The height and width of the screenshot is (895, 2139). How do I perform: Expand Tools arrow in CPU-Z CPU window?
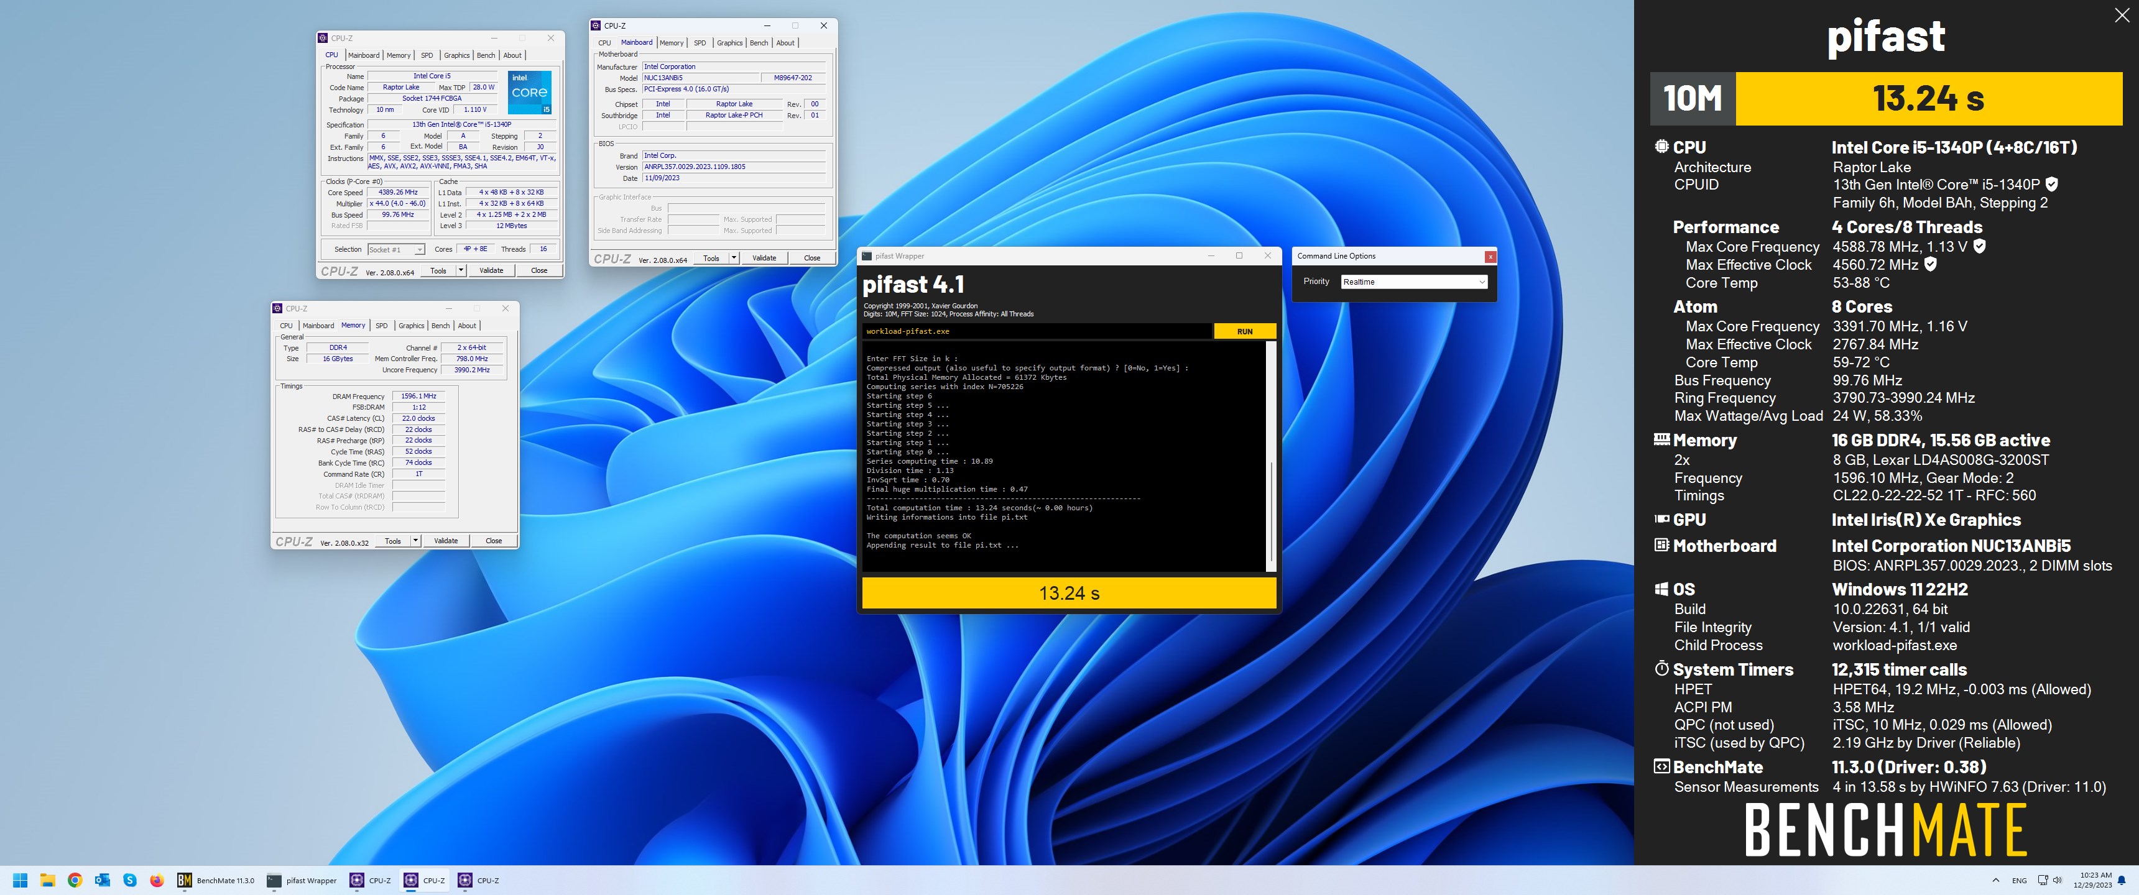click(x=461, y=270)
